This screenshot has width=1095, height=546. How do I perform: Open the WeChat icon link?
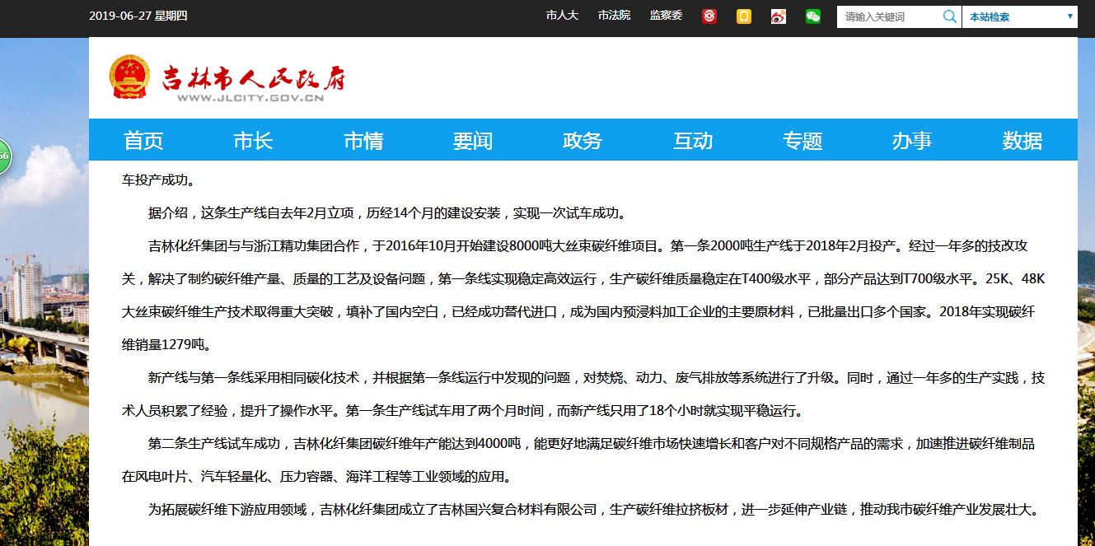coord(813,16)
